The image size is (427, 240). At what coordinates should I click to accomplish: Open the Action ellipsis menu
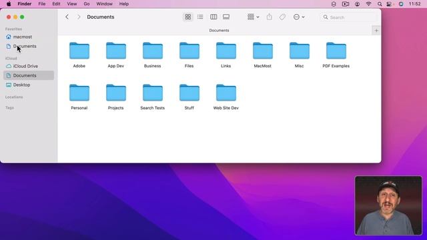tap(299, 17)
